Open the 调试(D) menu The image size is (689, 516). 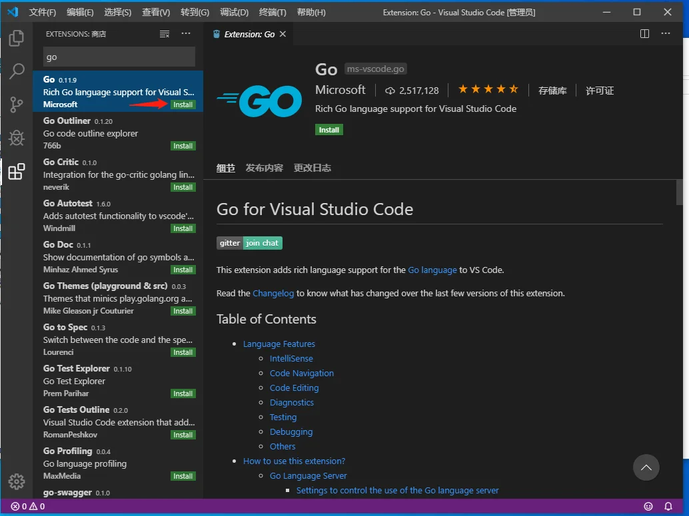pos(234,12)
